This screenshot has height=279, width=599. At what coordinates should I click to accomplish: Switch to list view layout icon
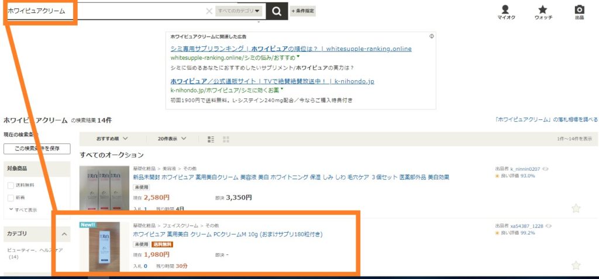coord(211,139)
